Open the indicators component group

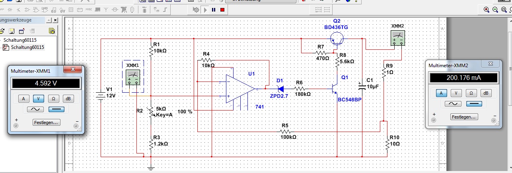(x=71, y=10)
